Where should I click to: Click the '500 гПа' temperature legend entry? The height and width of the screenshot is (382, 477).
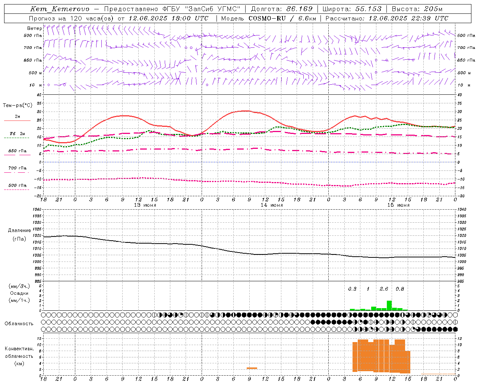(18, 185)
